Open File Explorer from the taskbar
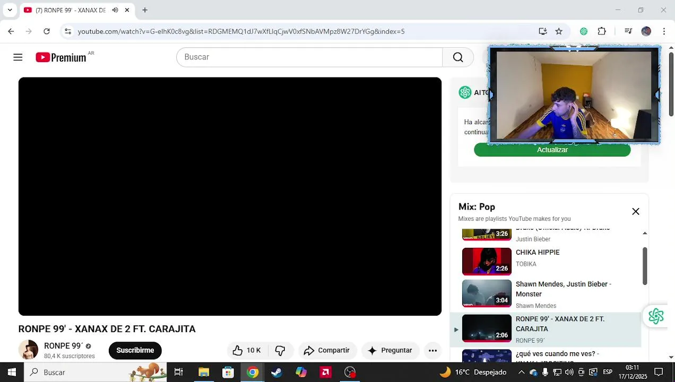This screenshot has width=675, height=382. point(204,372)
